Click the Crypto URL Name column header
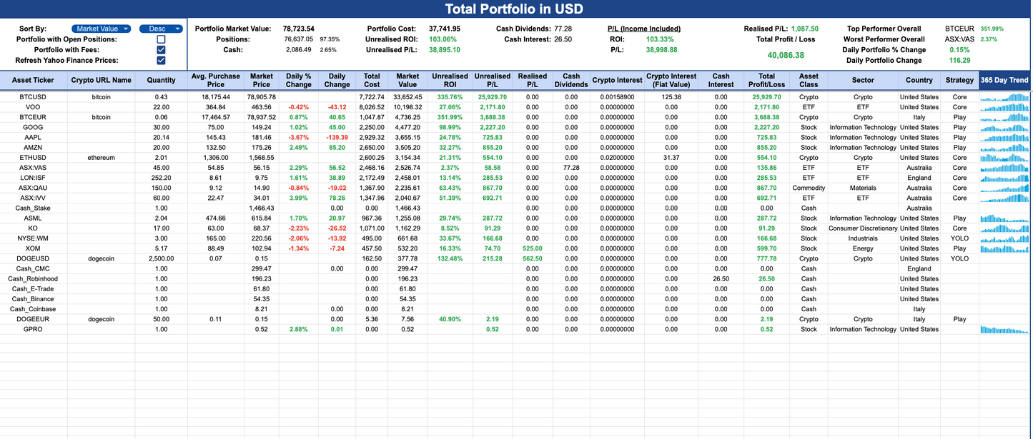The image size is (1033, 439). (x=102, y=80)
